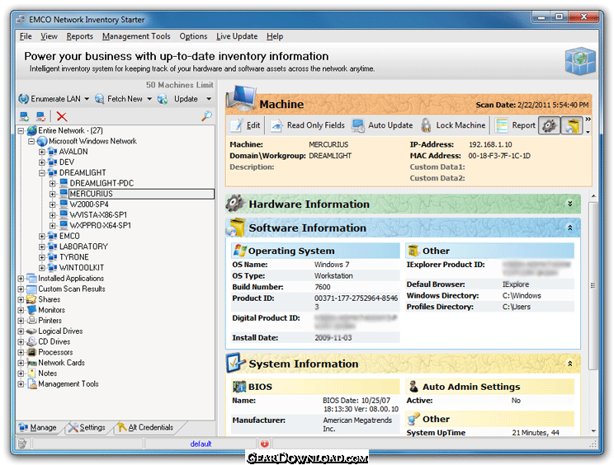Click the Update globe icon
This screenshot has width=614, height=465.
pos(163,99)
